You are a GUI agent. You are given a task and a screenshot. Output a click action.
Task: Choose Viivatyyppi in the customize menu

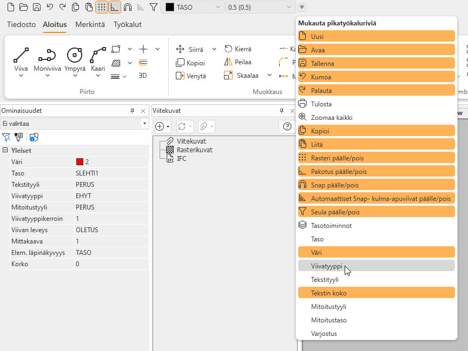(377, 266)
